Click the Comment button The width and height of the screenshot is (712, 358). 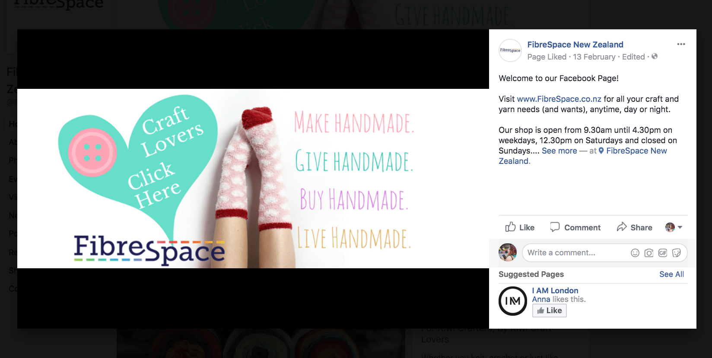point(575,227)
